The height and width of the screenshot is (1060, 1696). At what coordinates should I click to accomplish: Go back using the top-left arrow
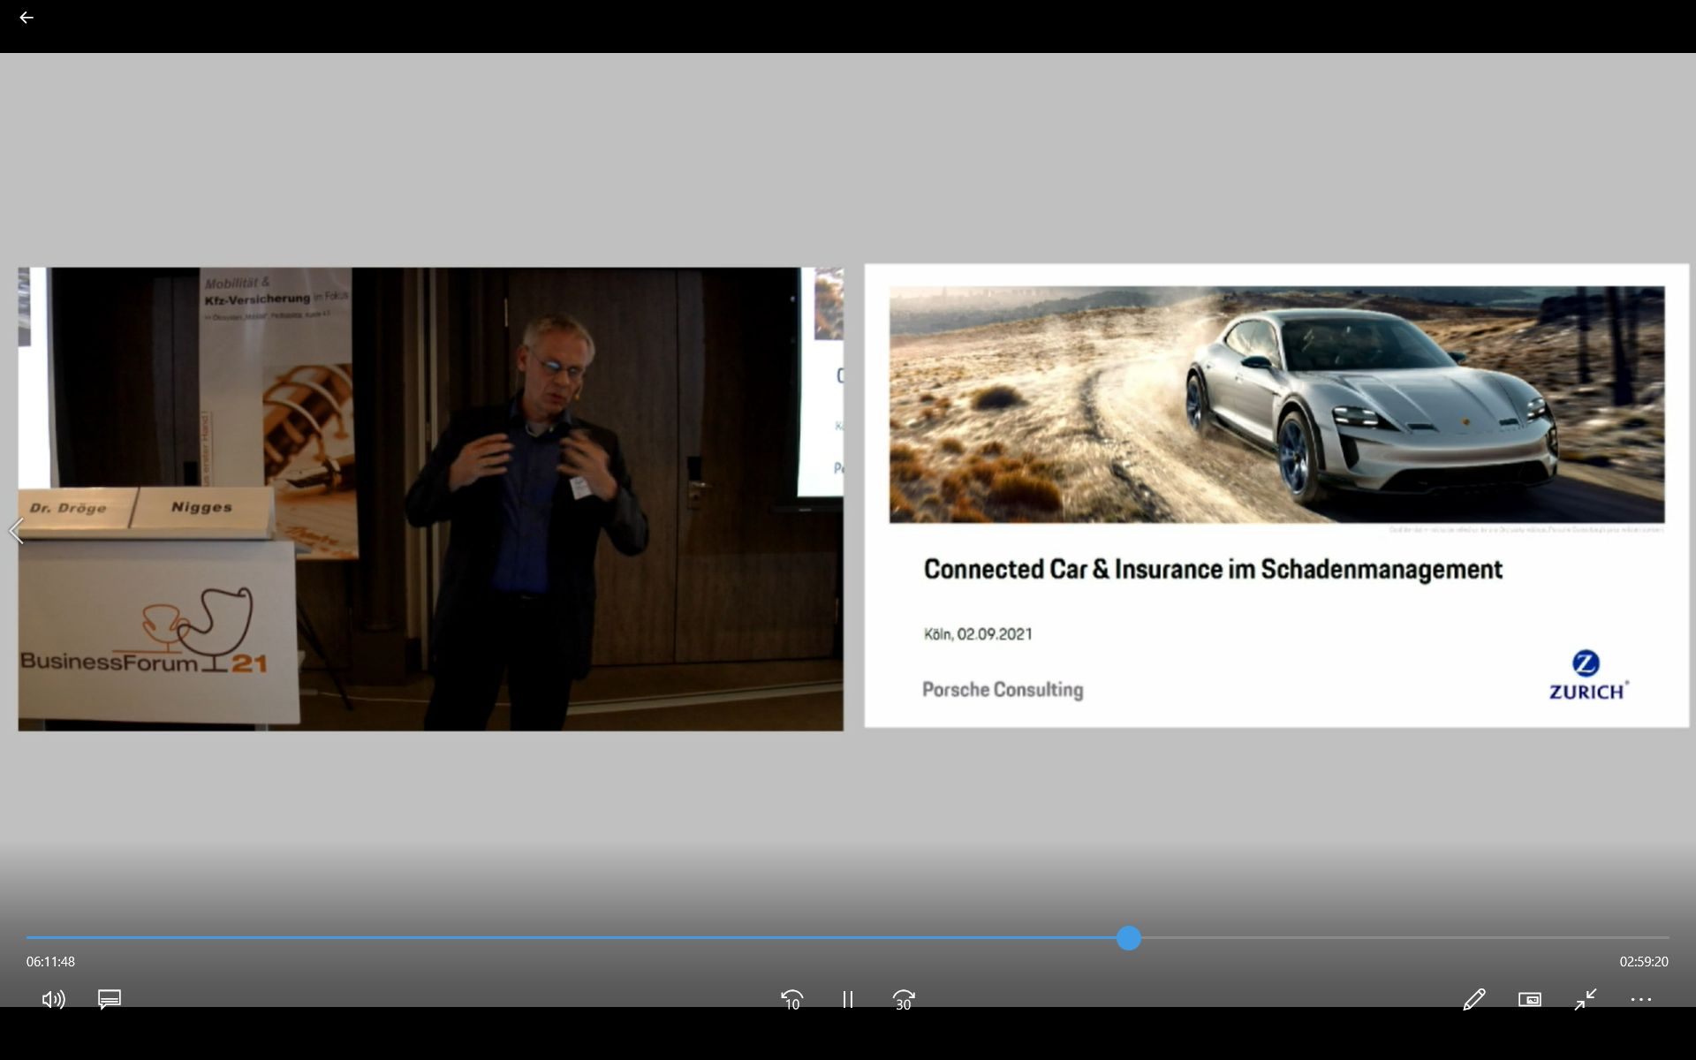[26, 18]
